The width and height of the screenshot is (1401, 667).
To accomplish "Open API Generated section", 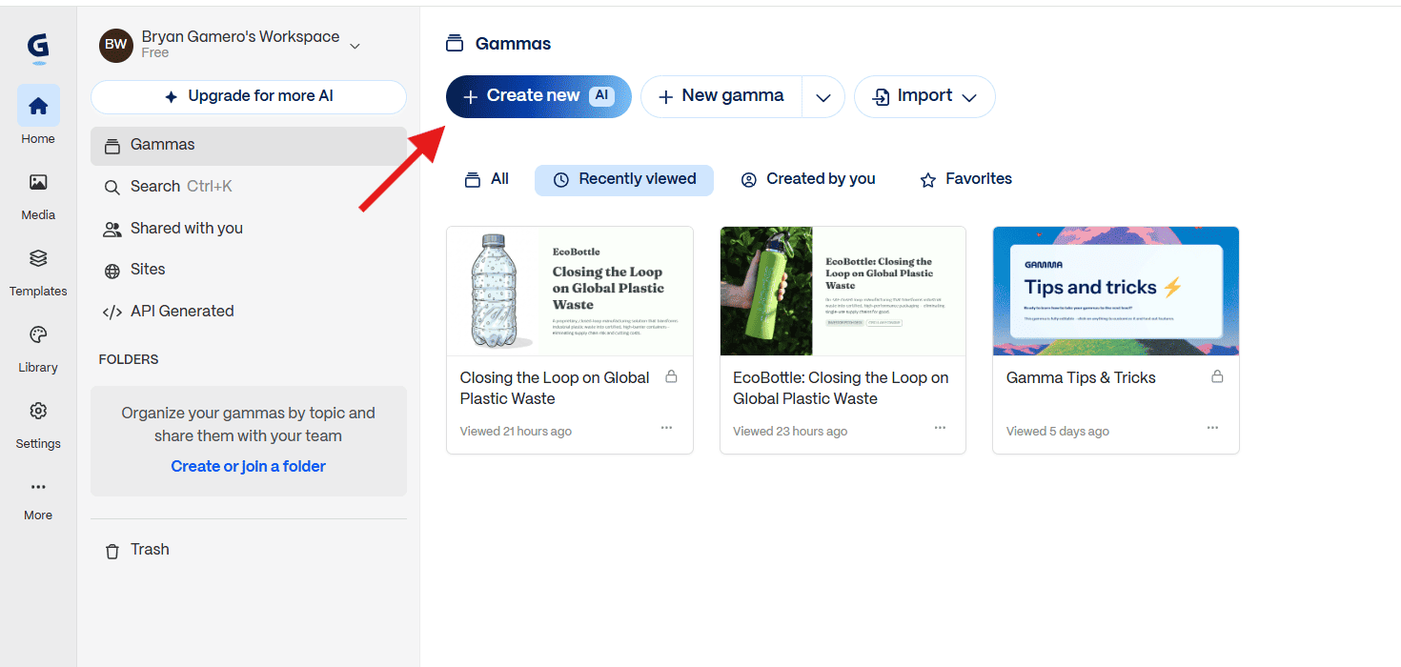I will tap(249, 312).
